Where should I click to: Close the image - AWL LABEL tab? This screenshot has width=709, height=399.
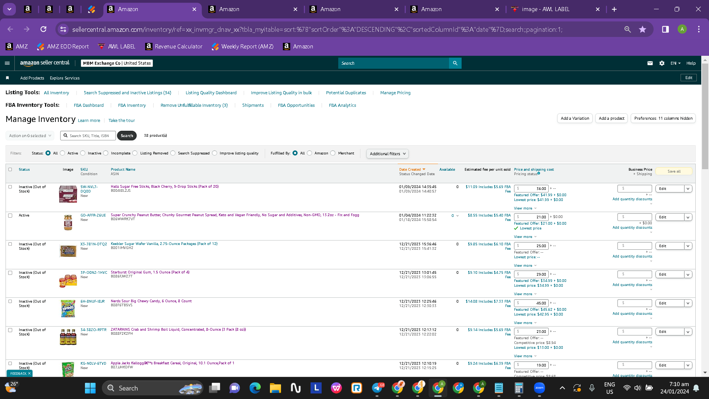[597, 9]
